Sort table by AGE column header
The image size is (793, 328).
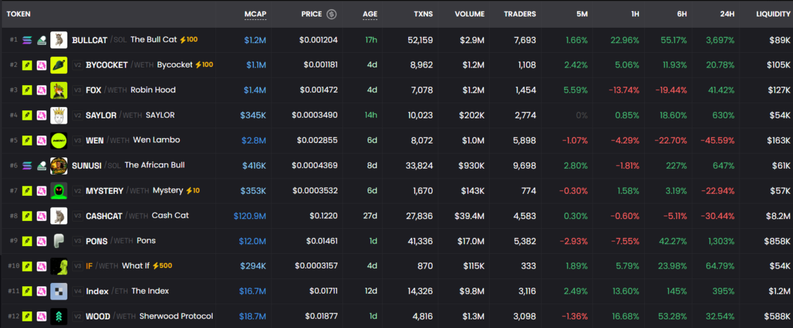370,14
